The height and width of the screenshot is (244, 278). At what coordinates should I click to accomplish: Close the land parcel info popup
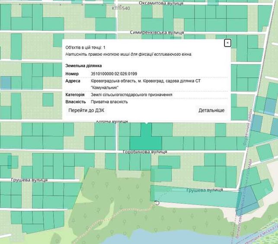[x=227, y=43]
